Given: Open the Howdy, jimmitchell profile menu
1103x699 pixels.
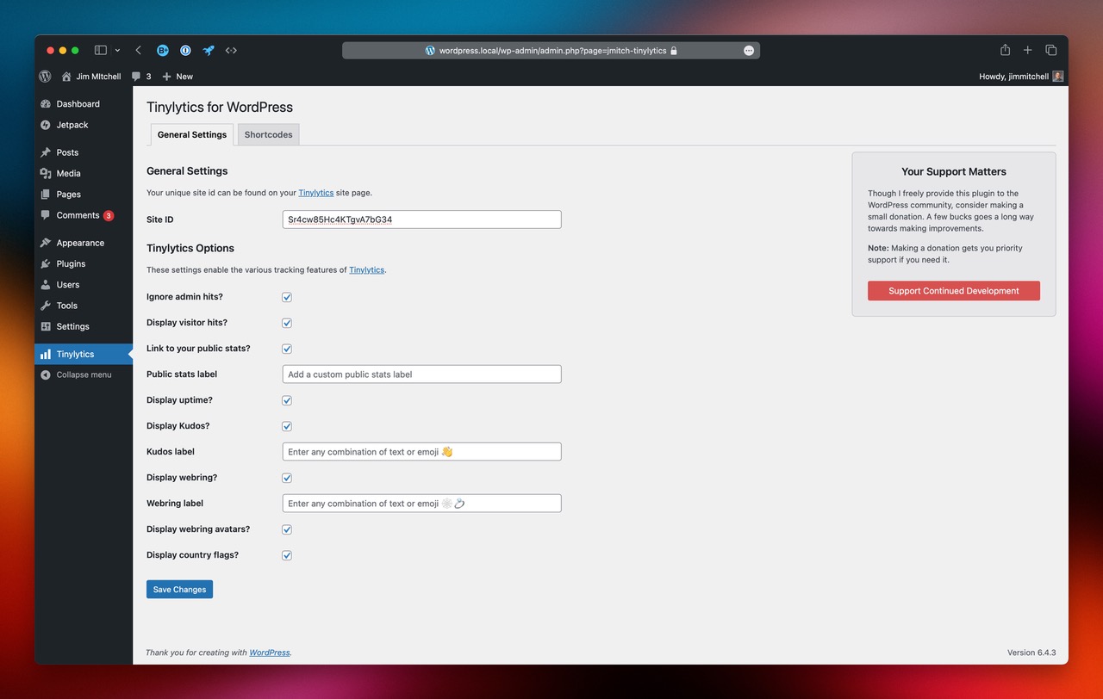Looking at the screenshot, I should (x=1021, y=77).
